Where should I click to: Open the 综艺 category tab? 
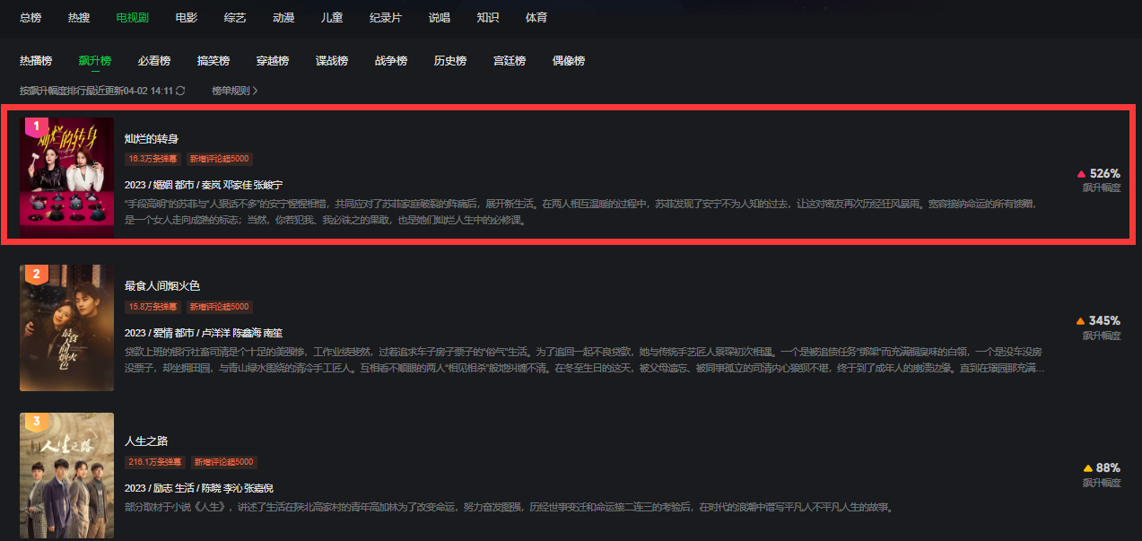(235, 18)
